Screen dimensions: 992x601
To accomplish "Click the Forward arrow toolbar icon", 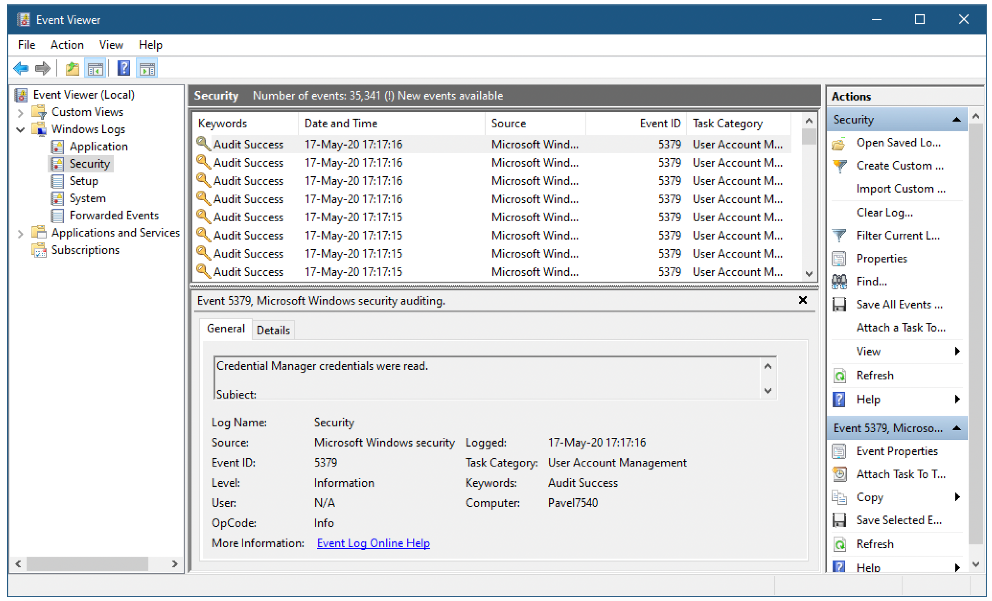I will click(x=43, y=68).
